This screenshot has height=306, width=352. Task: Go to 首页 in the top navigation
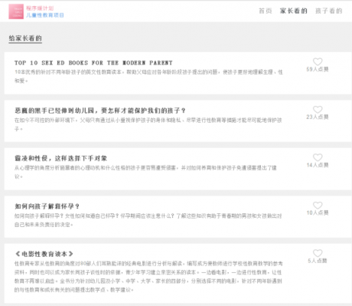coord(266,11)
